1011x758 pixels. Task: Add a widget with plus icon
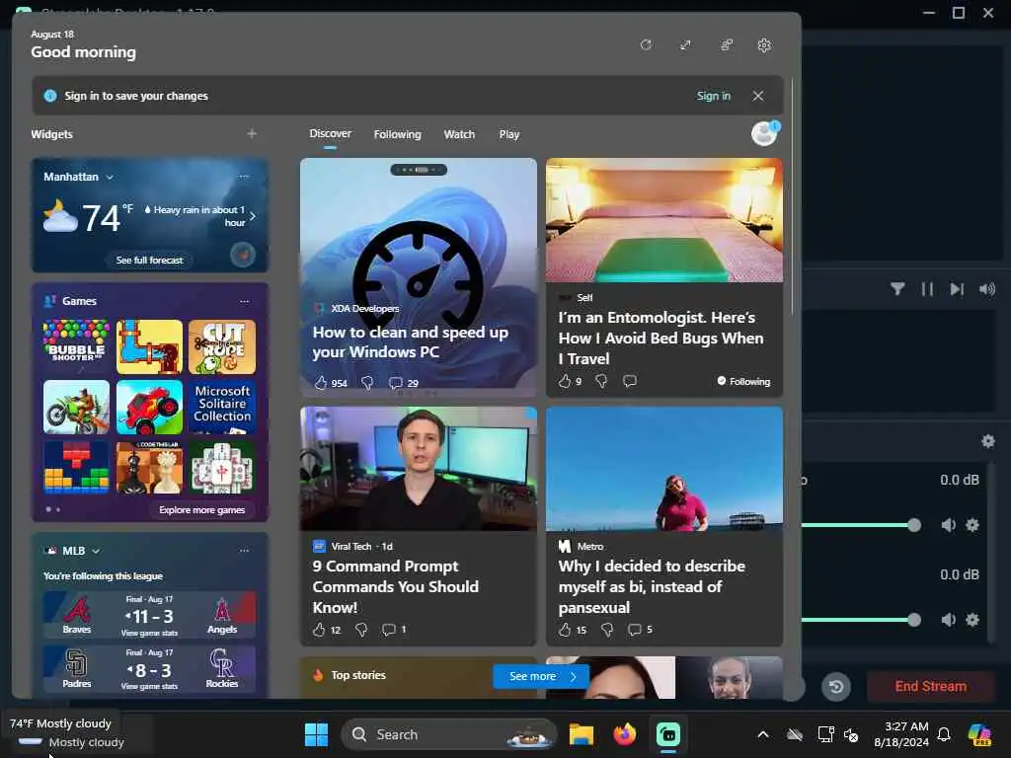pos(252,133)
